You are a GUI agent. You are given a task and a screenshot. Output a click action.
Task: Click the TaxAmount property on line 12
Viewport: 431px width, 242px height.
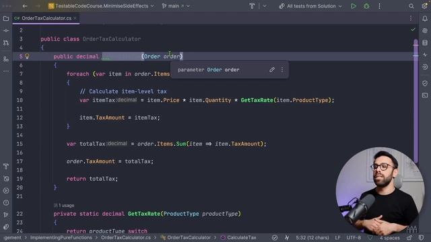pos(110,118)
